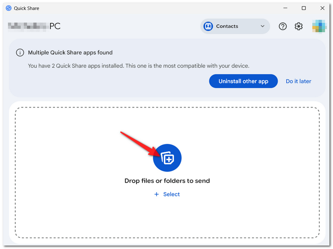Click the info icon beside Multiple Quick Share apps

tap(20, 53)
